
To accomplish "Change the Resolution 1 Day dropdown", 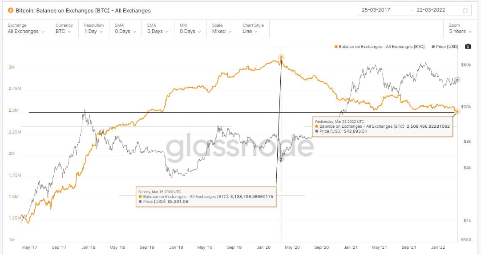I will (93, 32).
